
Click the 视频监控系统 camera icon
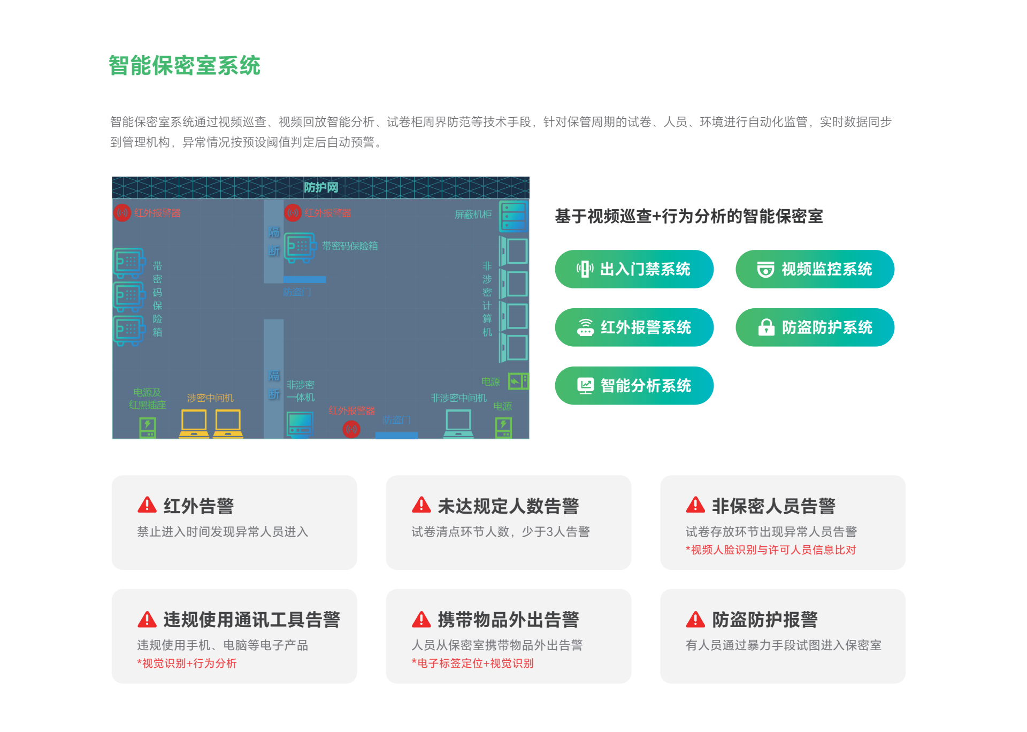point(765,269)
